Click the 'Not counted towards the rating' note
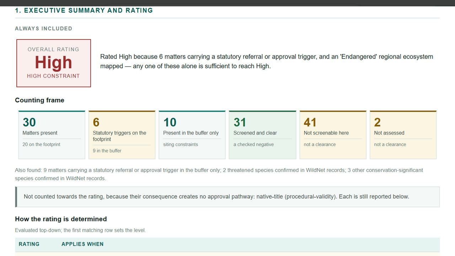 point(227,197)
